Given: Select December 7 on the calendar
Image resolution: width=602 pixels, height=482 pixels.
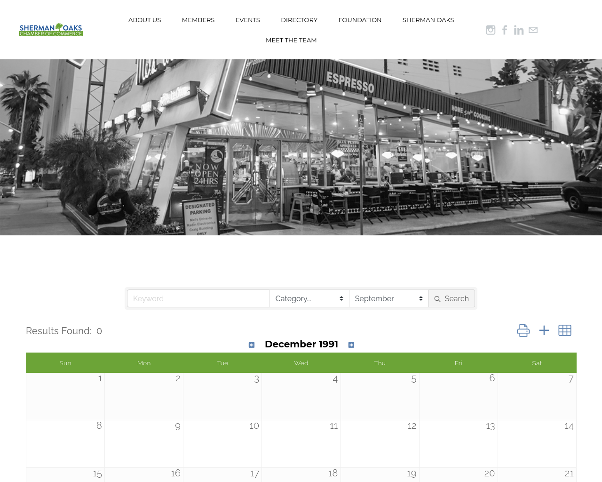Looking at the screenshot, I should [x=537, y=396].
